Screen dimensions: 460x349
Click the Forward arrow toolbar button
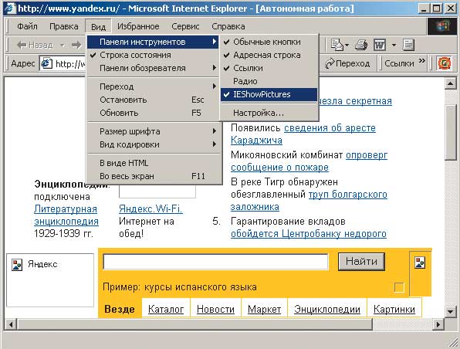[76, 45]
